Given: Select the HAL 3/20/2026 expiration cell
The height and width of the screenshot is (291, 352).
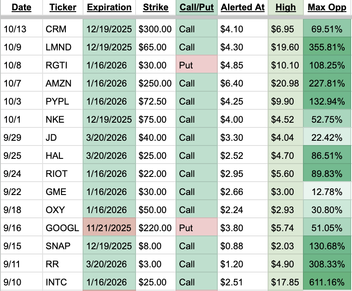Looking at the screenshot, I should (x=109, y=155).
